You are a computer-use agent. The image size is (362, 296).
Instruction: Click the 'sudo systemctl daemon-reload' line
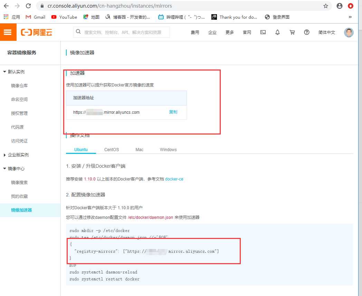(x=103, y=272)
